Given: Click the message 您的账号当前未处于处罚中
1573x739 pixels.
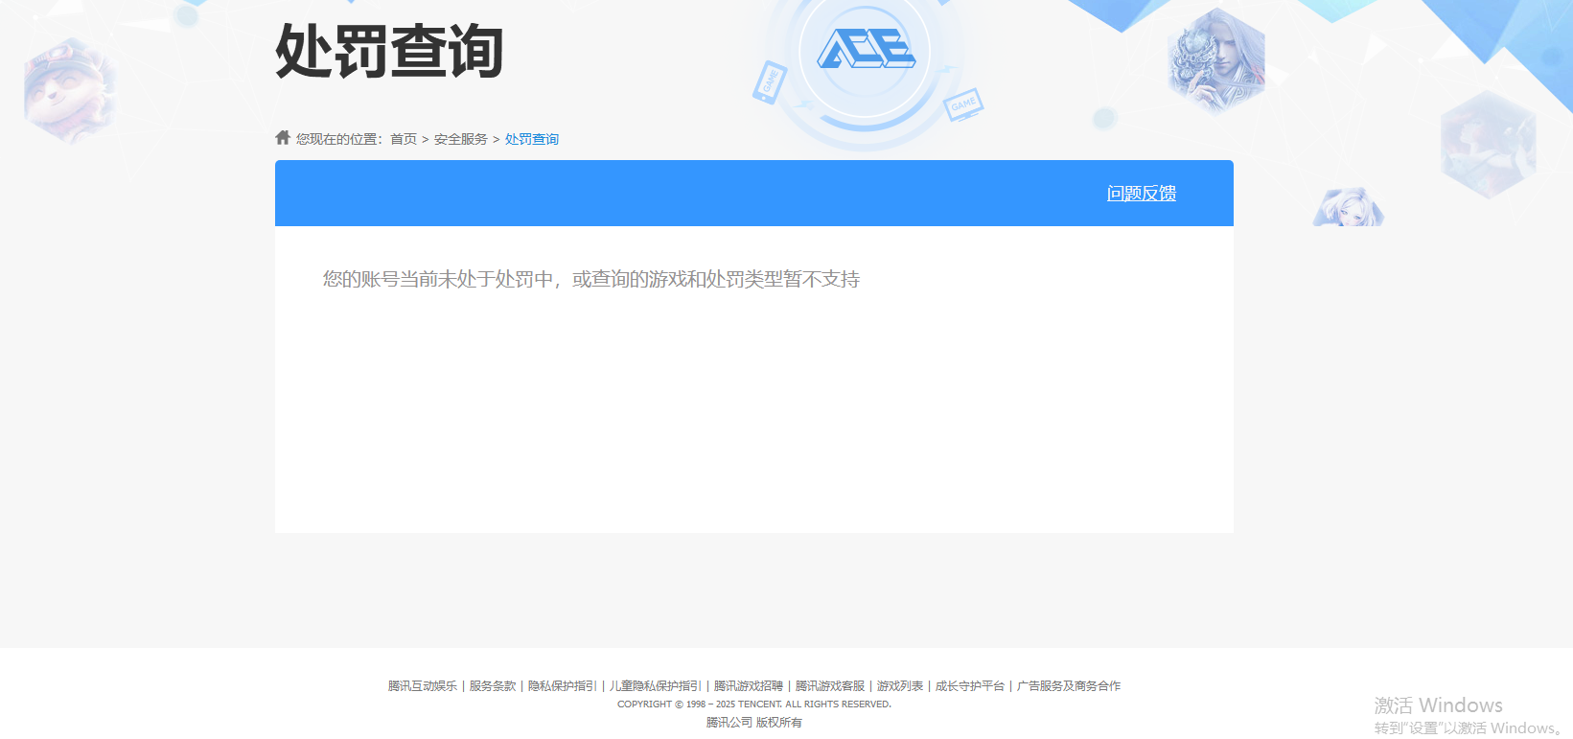Looking at the screenshot, I should 591,279.
